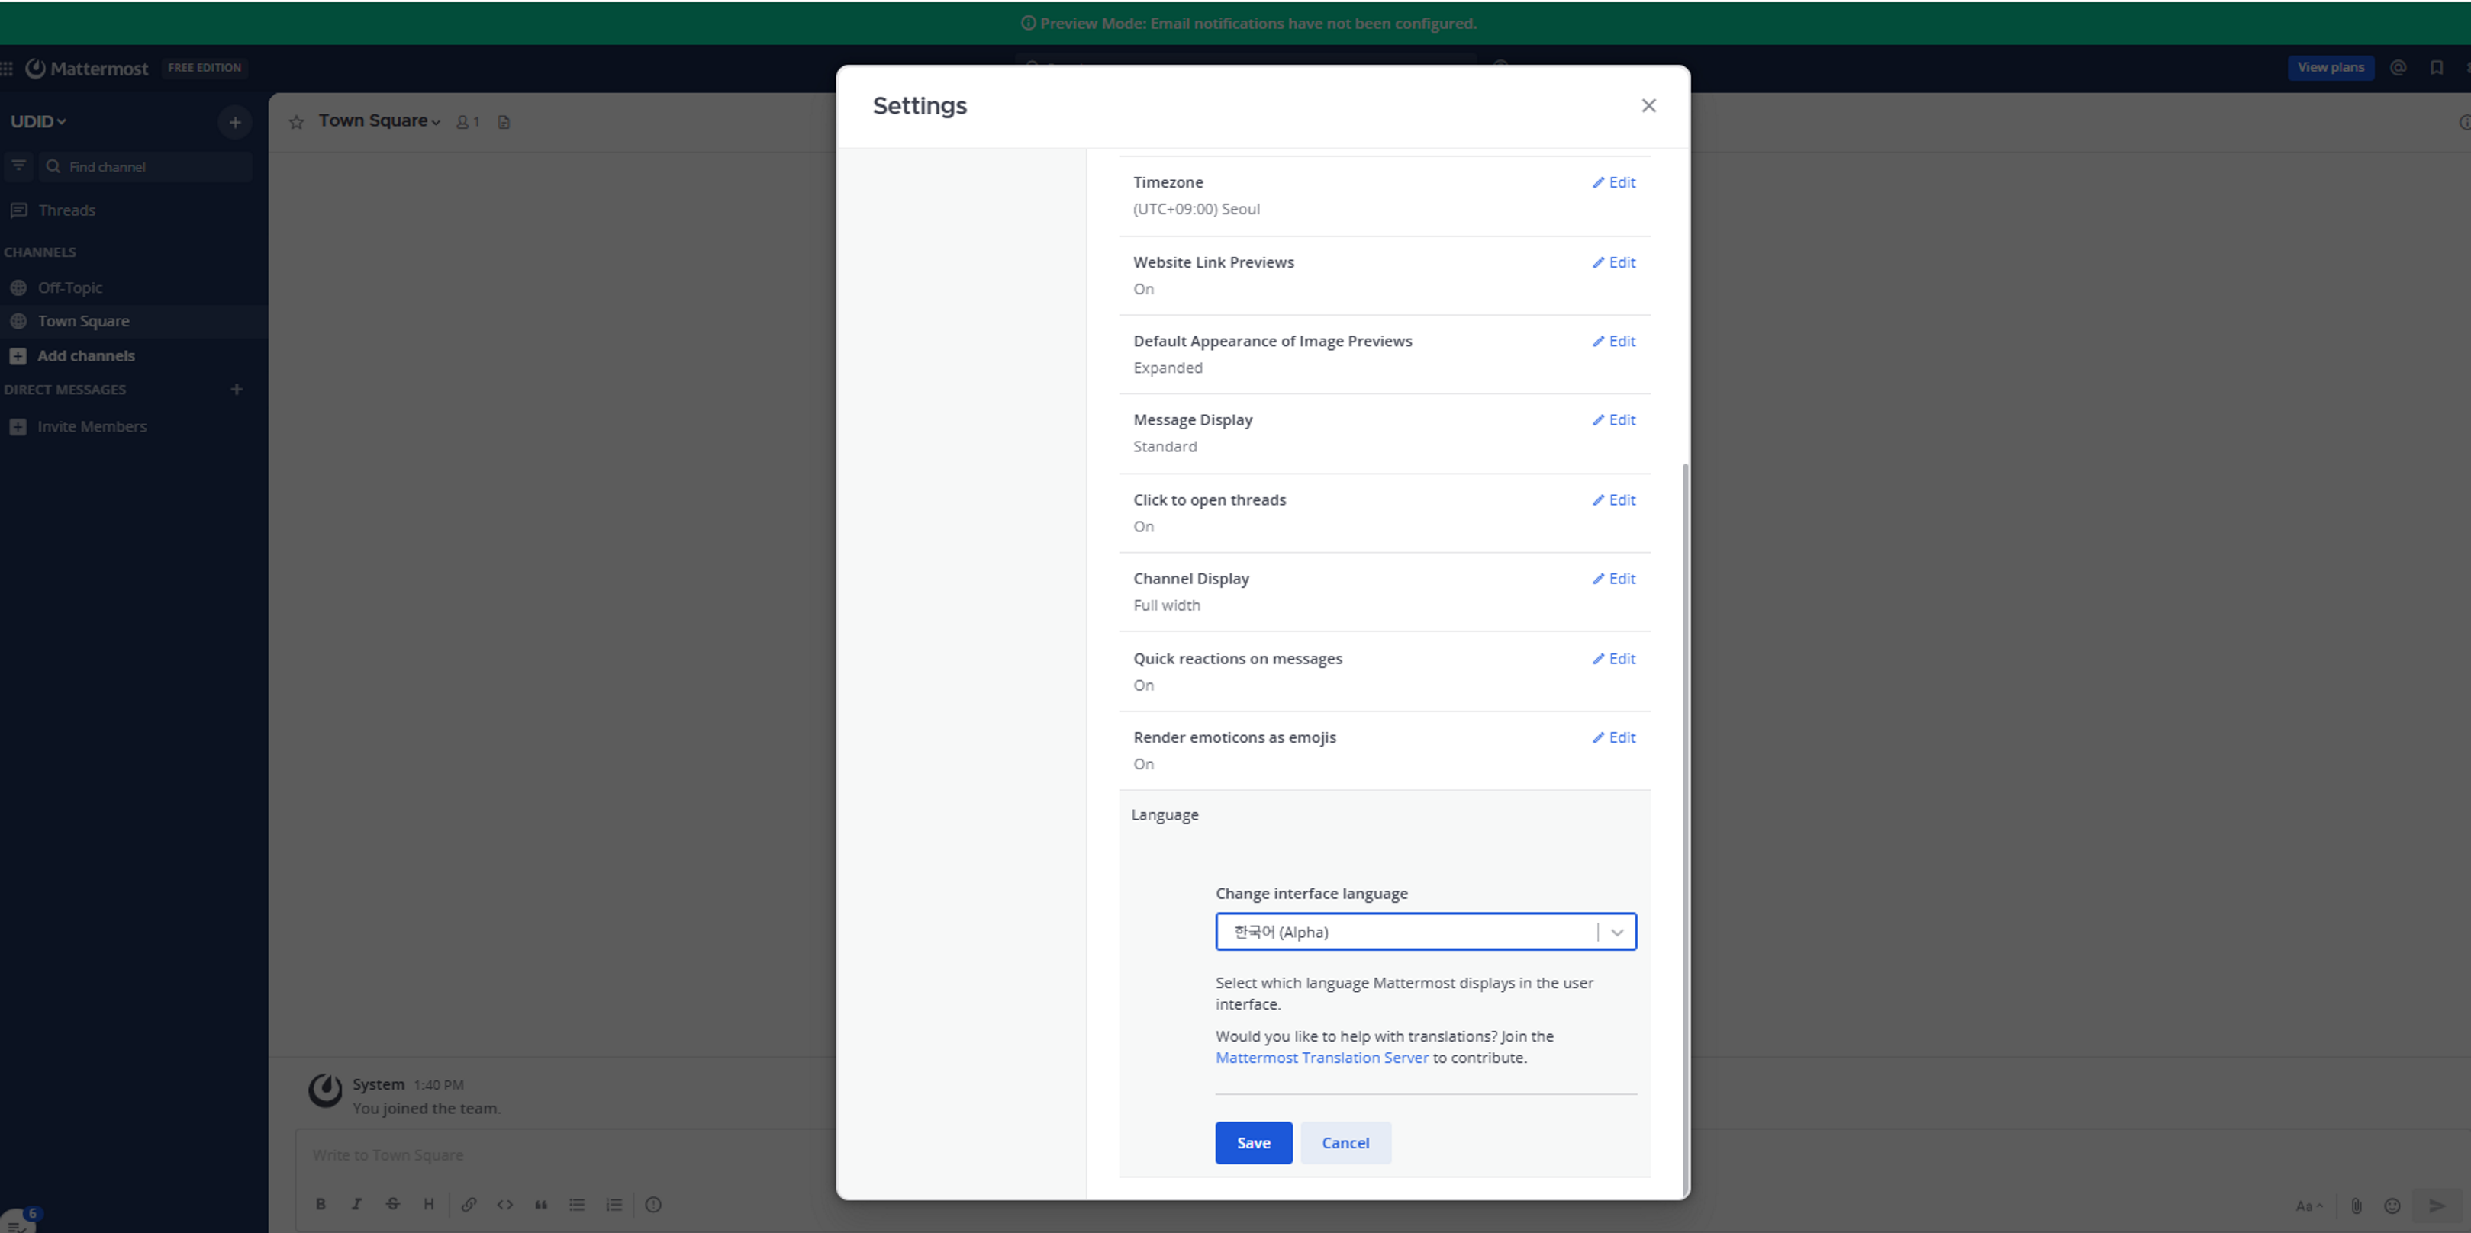Click the italic formatting icon

(x=357, y=1204)
